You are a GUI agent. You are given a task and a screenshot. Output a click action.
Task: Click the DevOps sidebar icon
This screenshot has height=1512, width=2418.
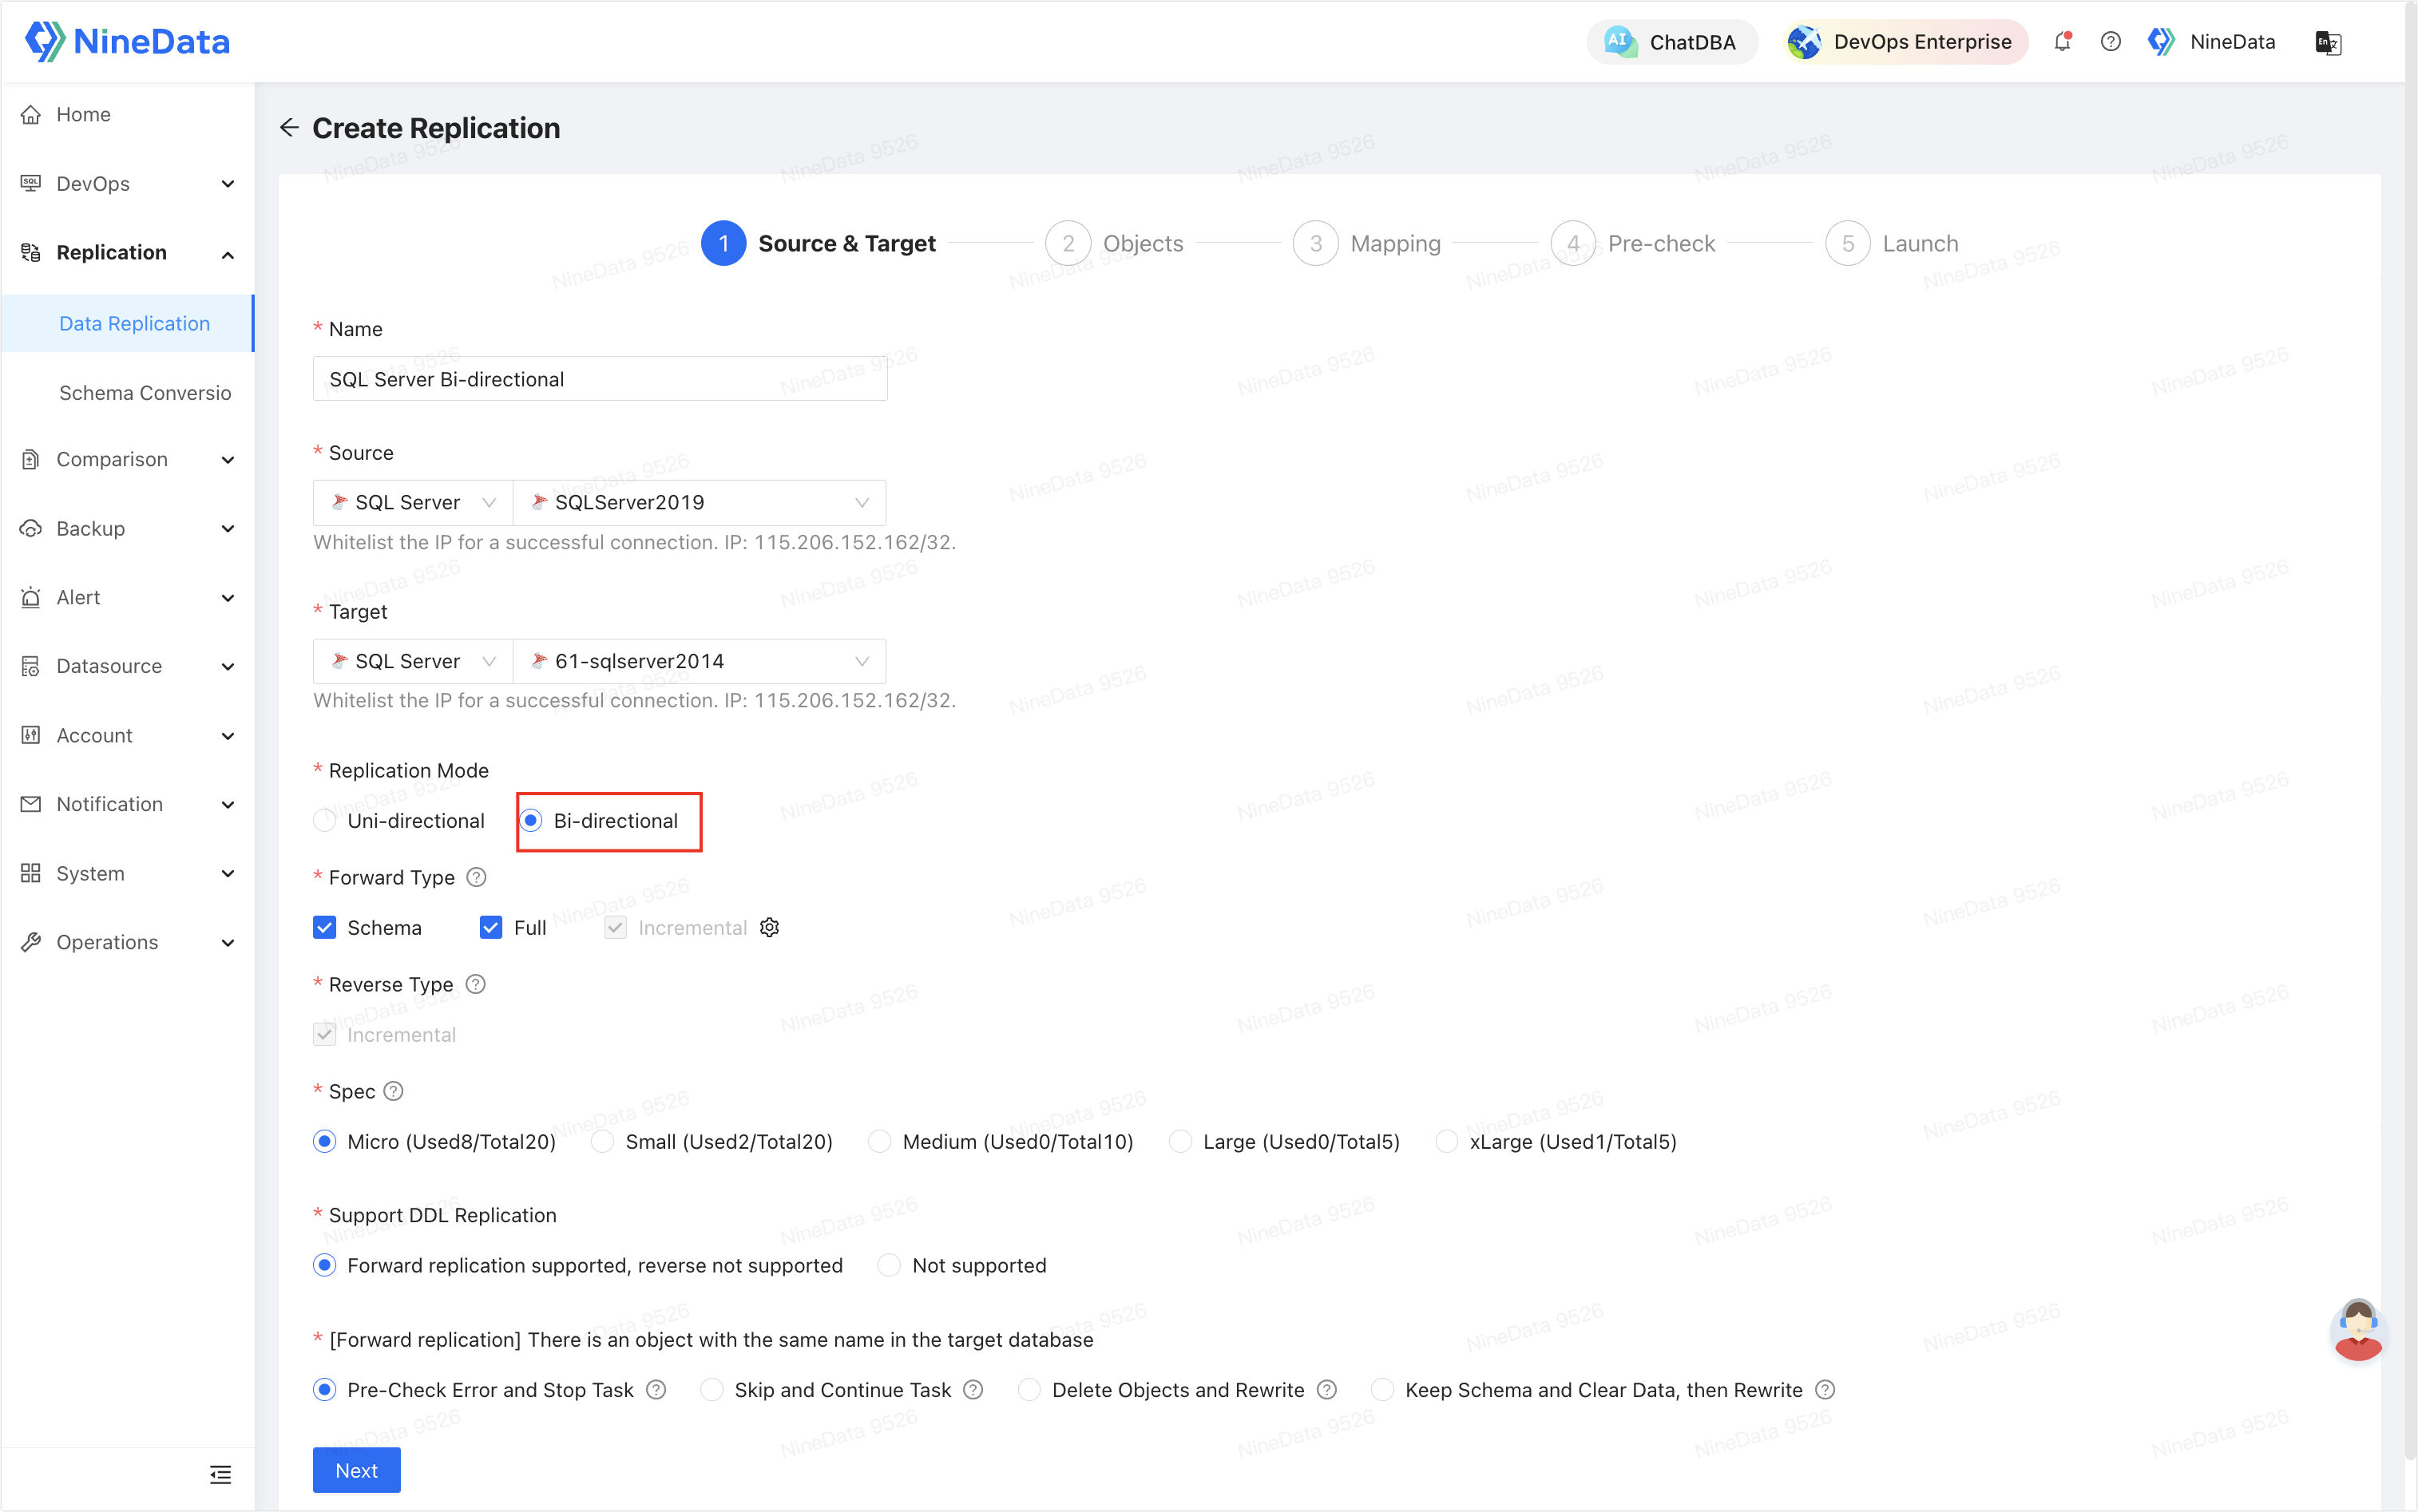[31, 184]
